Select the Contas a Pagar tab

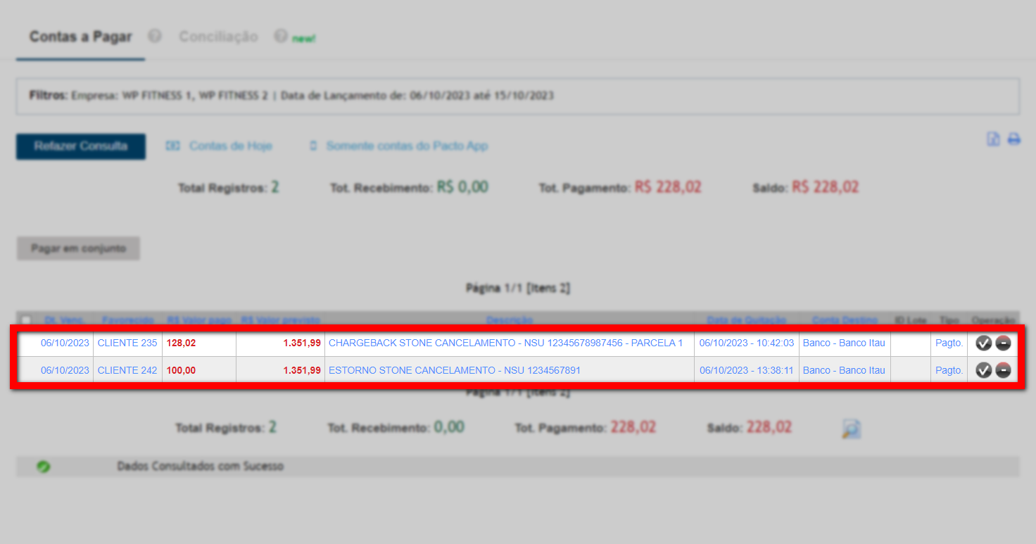[x=80, y=37]
